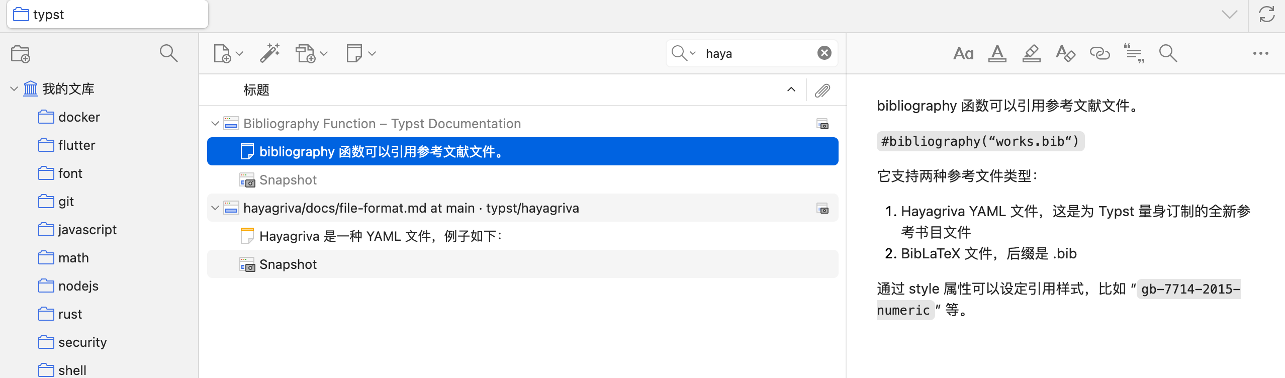The width and height of the screenshot is (1285, 378).
Task: Click the magic wand add-by-identifier icon
Action: (x=270, y=53)
